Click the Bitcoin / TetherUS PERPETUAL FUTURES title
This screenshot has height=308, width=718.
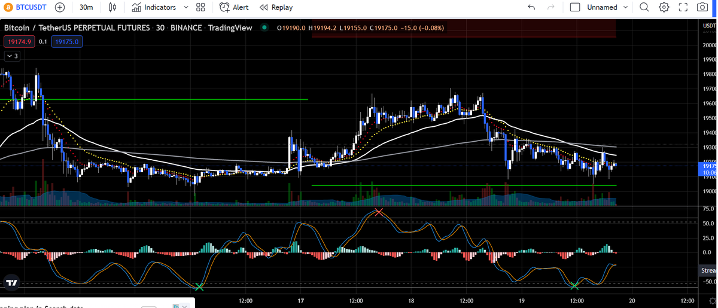[x=77, y=27]
